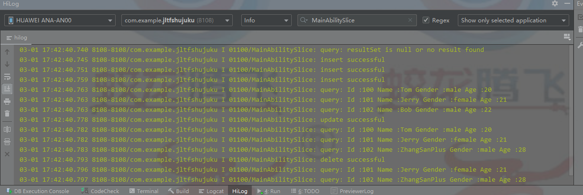Screen dimensions: 583x195
Task: Click the up arrow to previous log entry
Action: click(x=7, y=51)
